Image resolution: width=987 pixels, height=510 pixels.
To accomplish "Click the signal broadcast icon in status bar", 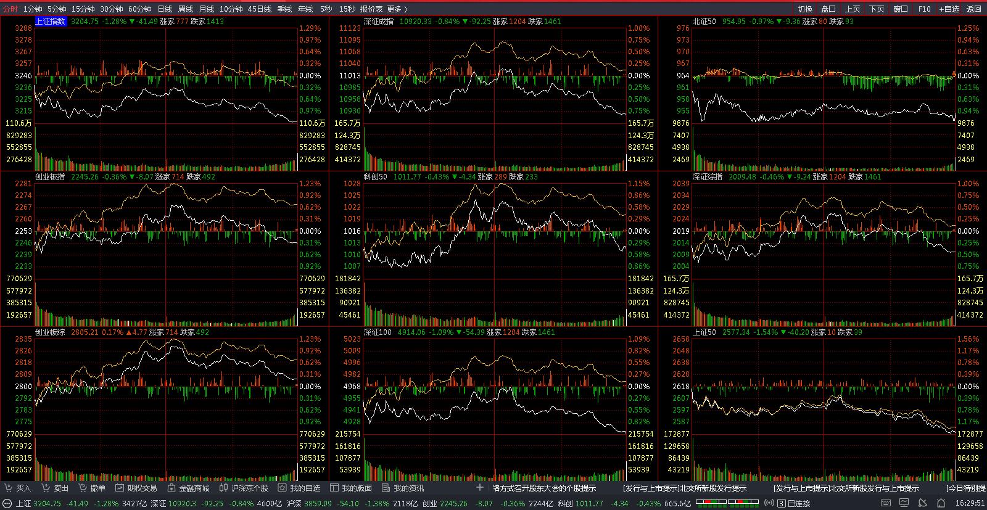I will click(x=768, y=503).
